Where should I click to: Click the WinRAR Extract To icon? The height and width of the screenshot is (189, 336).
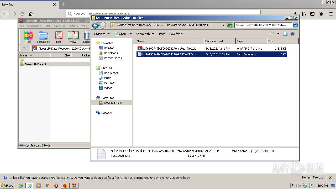(43, 37)
